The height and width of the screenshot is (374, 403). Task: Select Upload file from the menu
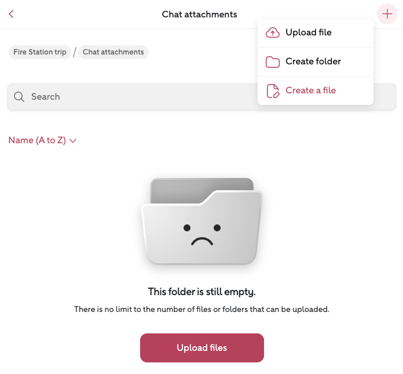pyautogui.click(x=309, y=32)
